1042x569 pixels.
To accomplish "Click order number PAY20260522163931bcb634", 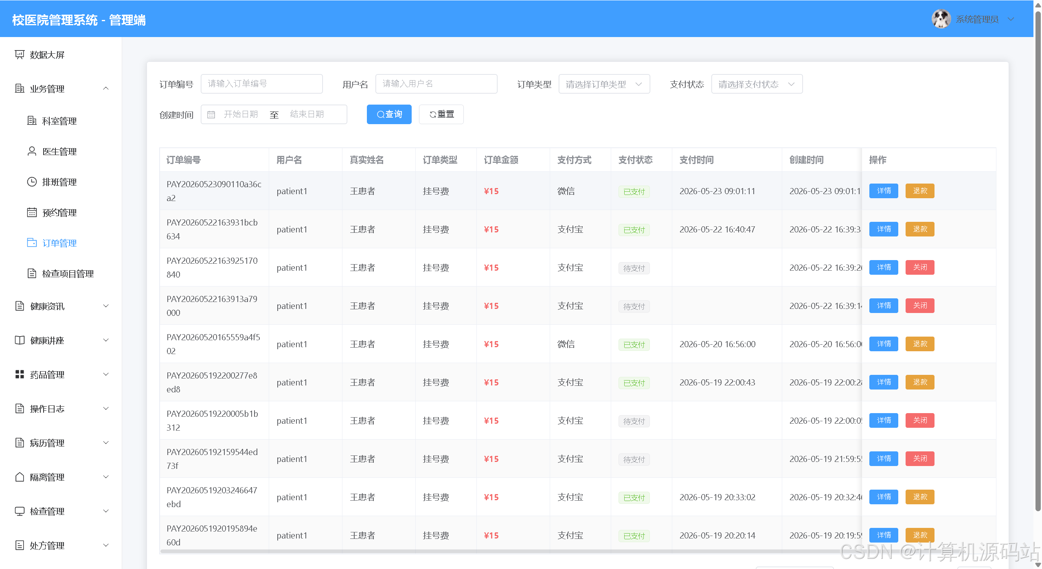I will click(212, 229).
